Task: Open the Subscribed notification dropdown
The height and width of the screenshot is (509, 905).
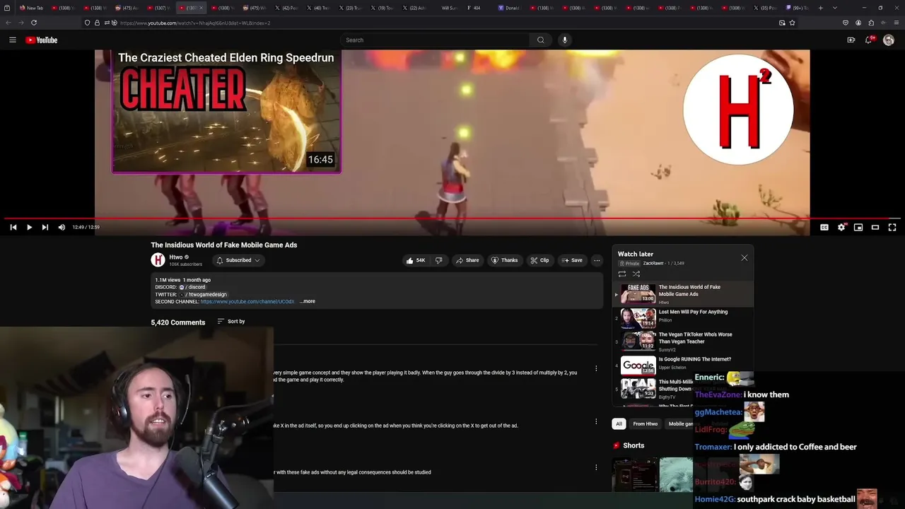Action: point(238,260)
